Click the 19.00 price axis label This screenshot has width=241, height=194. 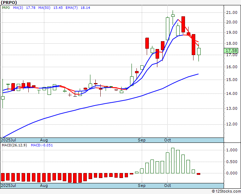(232, 33)
